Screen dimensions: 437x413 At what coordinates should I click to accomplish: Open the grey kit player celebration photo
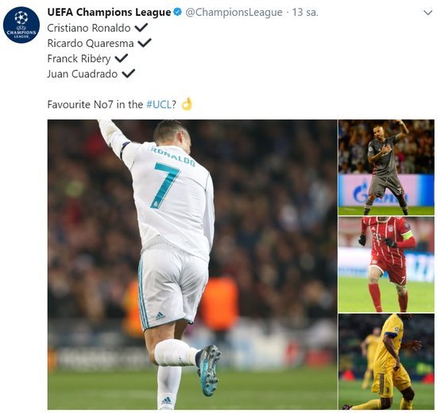pyautogui.click(x=386, y=167)
